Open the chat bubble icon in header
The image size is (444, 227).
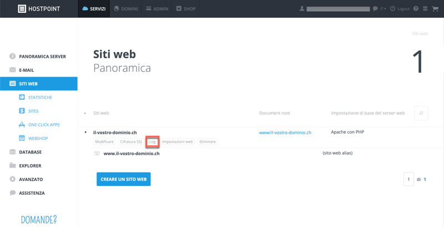(x=375, y=9)
